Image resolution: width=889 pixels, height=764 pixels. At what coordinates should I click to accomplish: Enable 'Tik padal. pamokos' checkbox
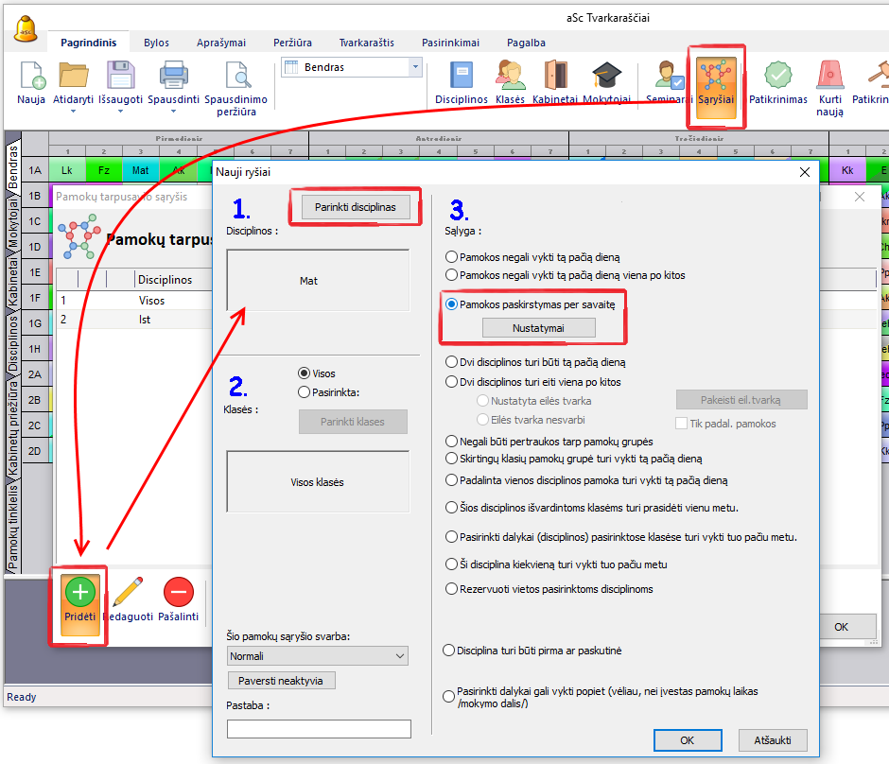(x=682, y=424)
